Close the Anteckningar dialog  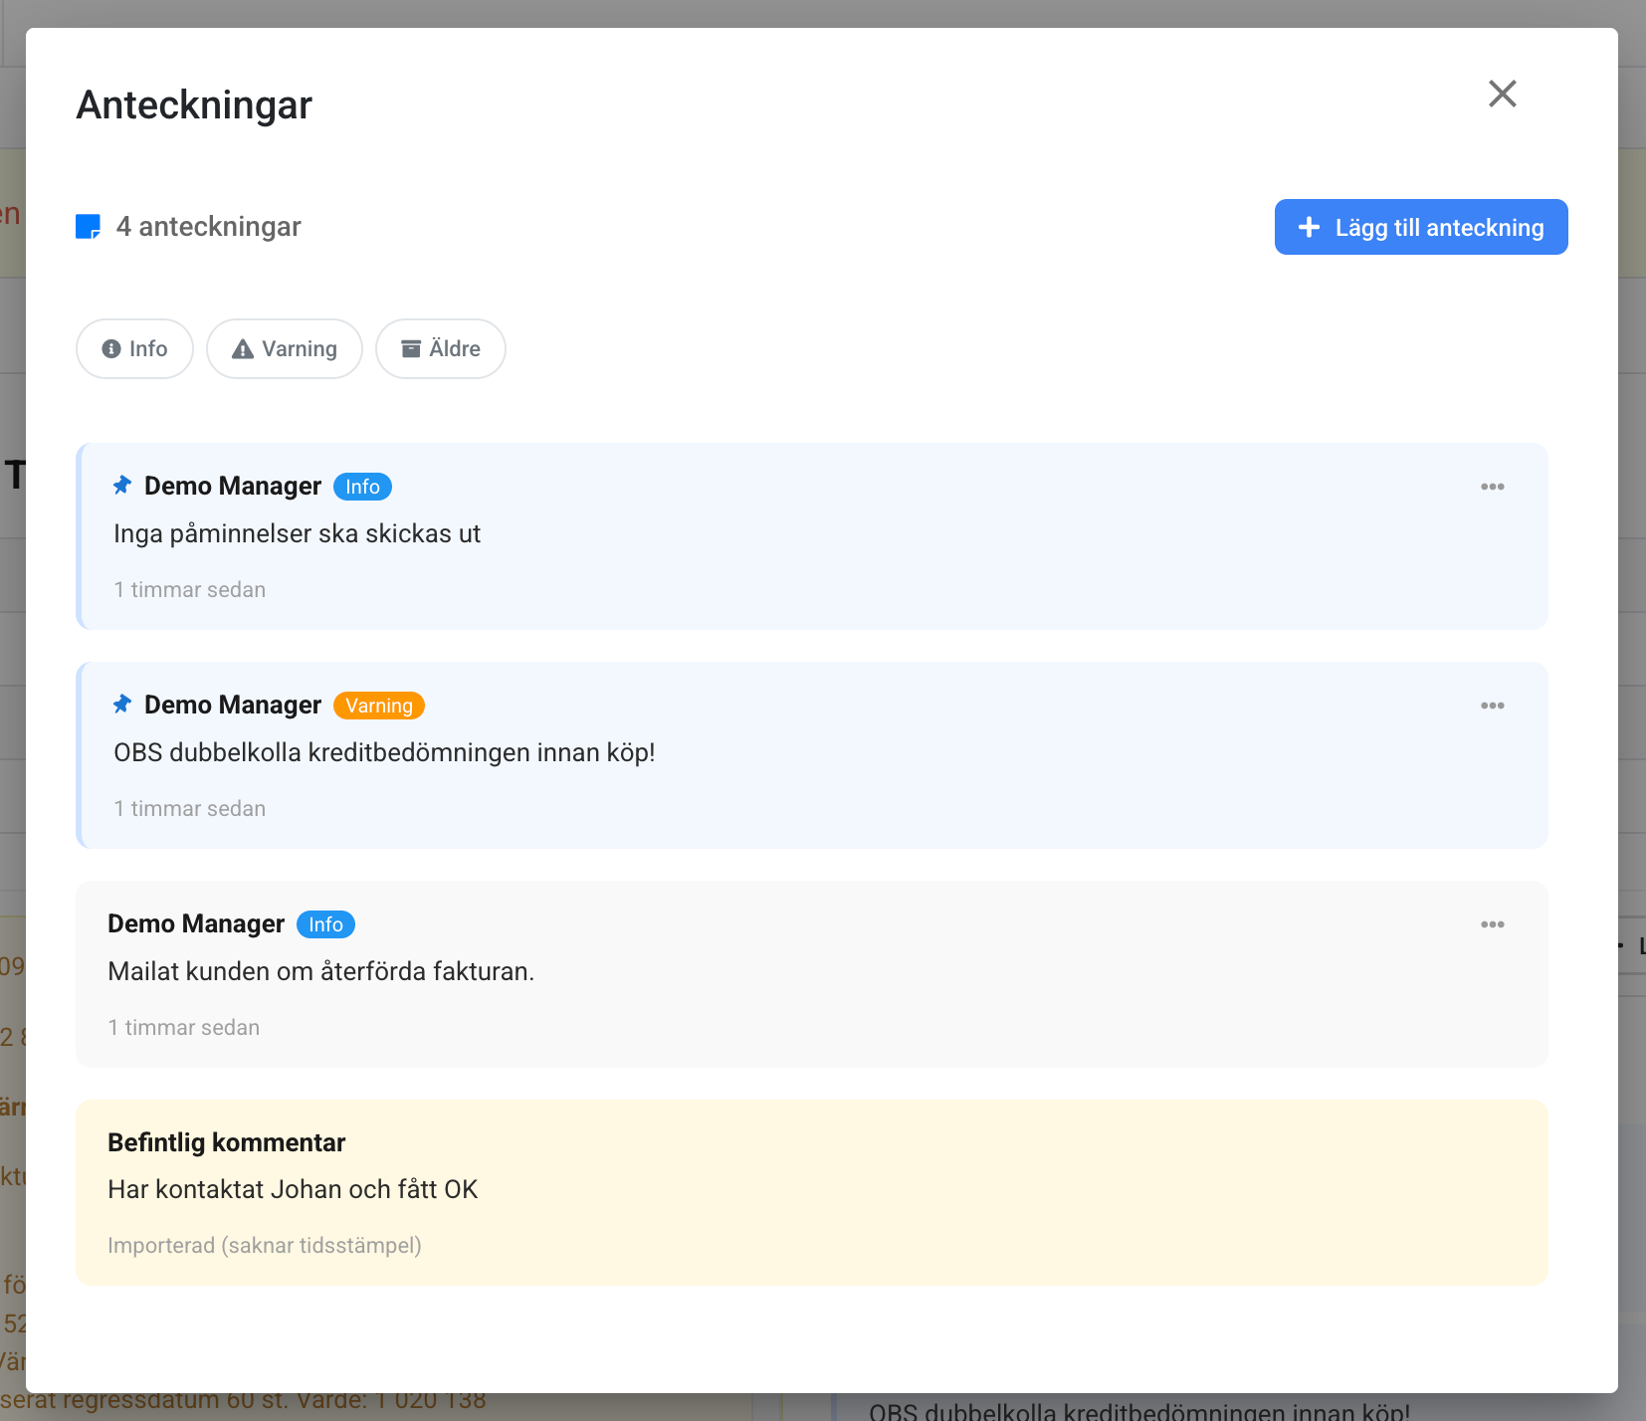pos(1502,94)
